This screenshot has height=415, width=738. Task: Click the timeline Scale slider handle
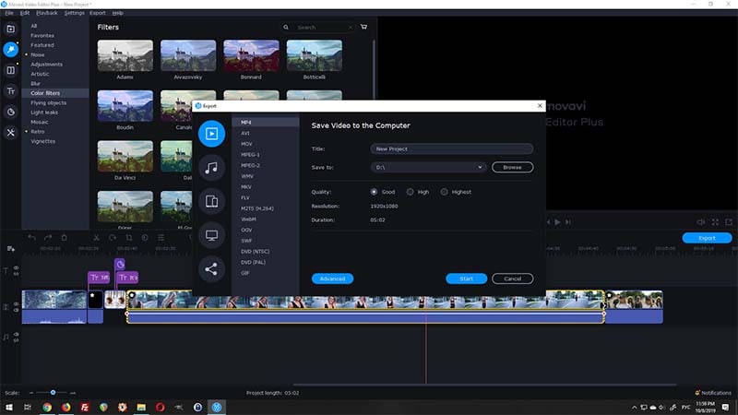point(53,392)
